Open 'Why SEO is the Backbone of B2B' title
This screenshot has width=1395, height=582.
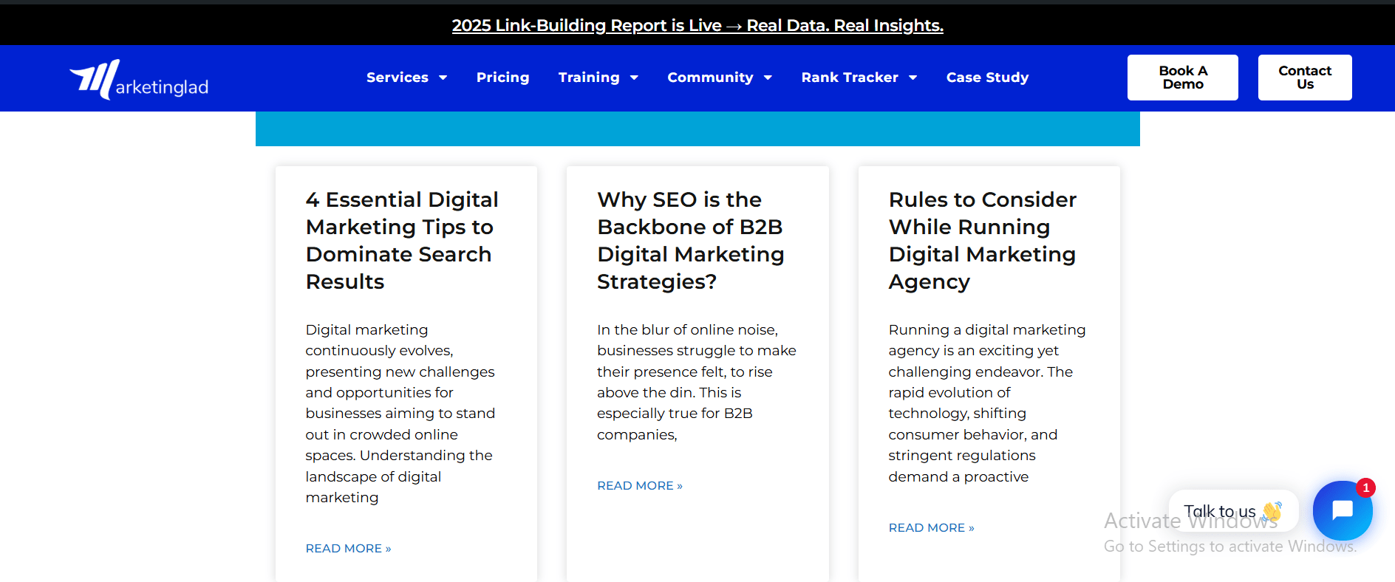click(691, 241)
